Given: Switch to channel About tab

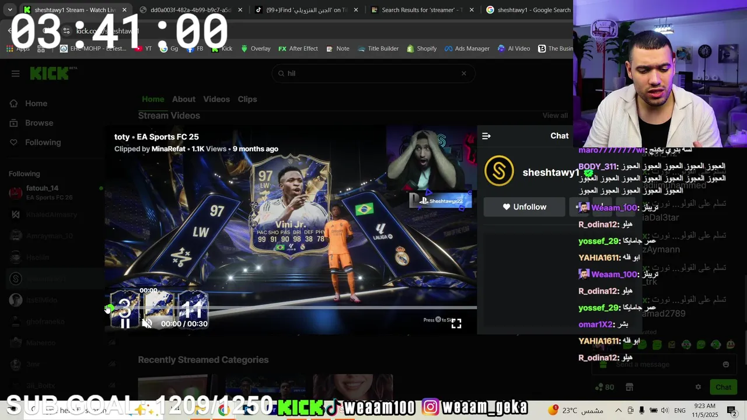Looking at the screenshot, I should [184, 99].
